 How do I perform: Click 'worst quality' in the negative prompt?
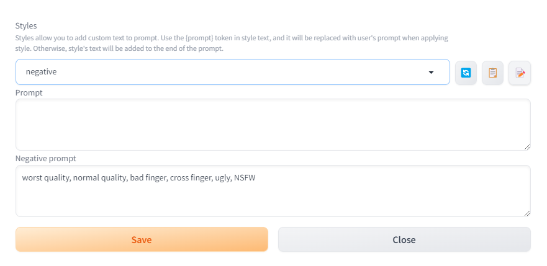pyautogui.click(x=45, y=178)
